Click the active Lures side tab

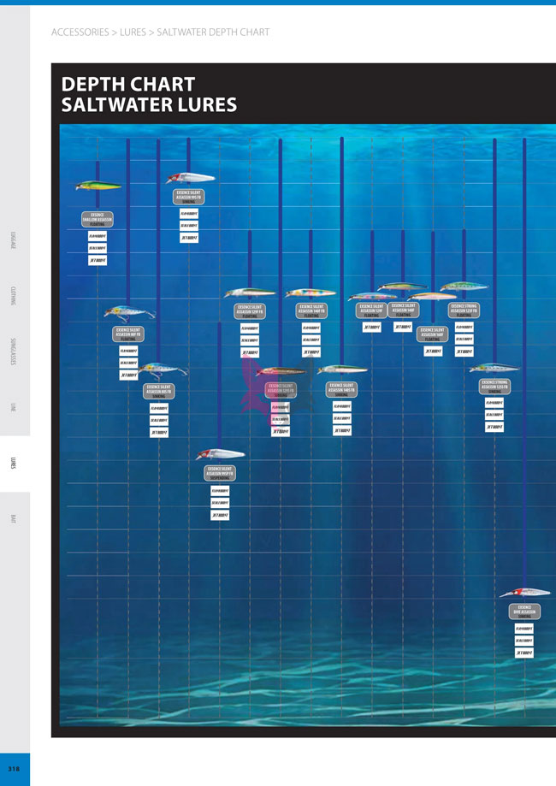(15, 464)
